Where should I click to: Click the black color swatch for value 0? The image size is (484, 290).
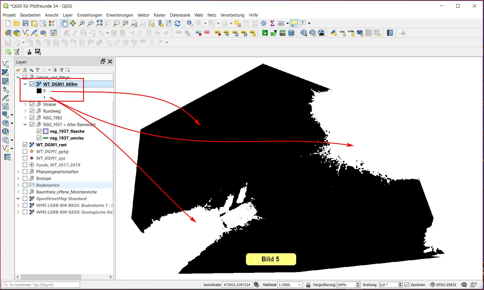click(39, 91)
